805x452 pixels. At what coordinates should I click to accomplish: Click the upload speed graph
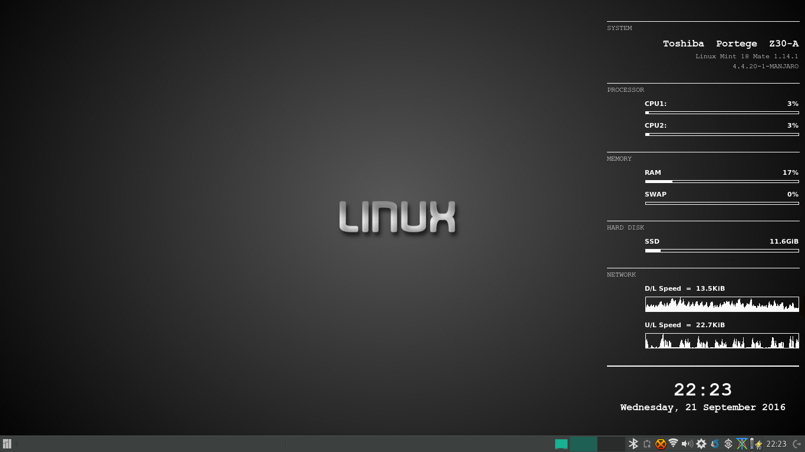[722, 341]
